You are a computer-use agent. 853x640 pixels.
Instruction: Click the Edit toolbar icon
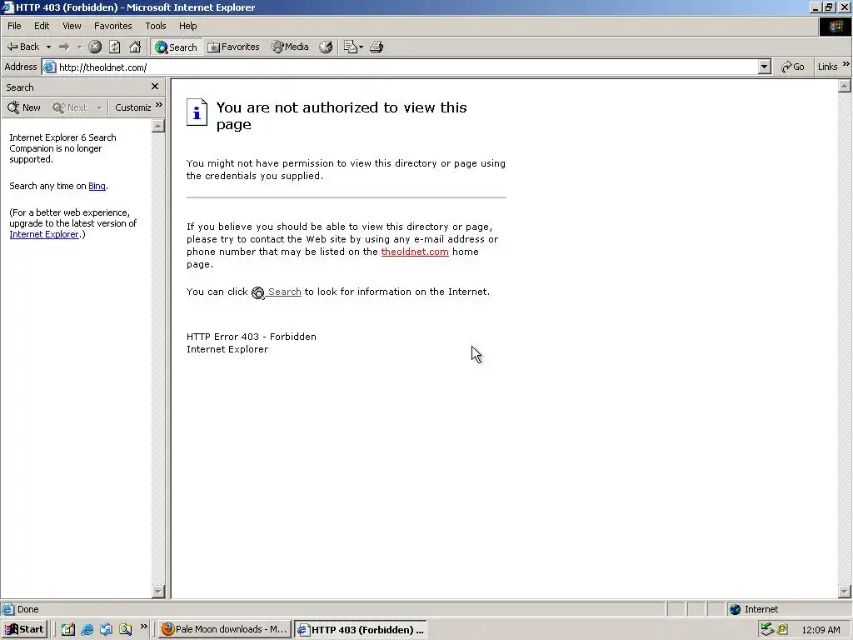[351, 47]
